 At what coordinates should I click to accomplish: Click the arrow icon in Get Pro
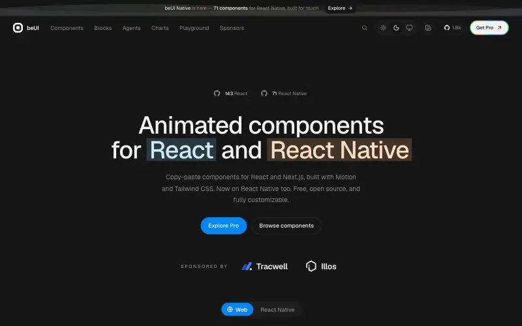click(499, 27)
